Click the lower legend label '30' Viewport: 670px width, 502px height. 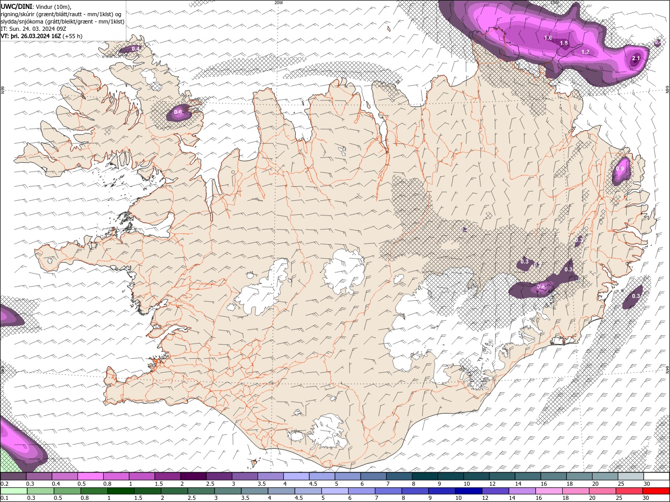tap(645, 498)
